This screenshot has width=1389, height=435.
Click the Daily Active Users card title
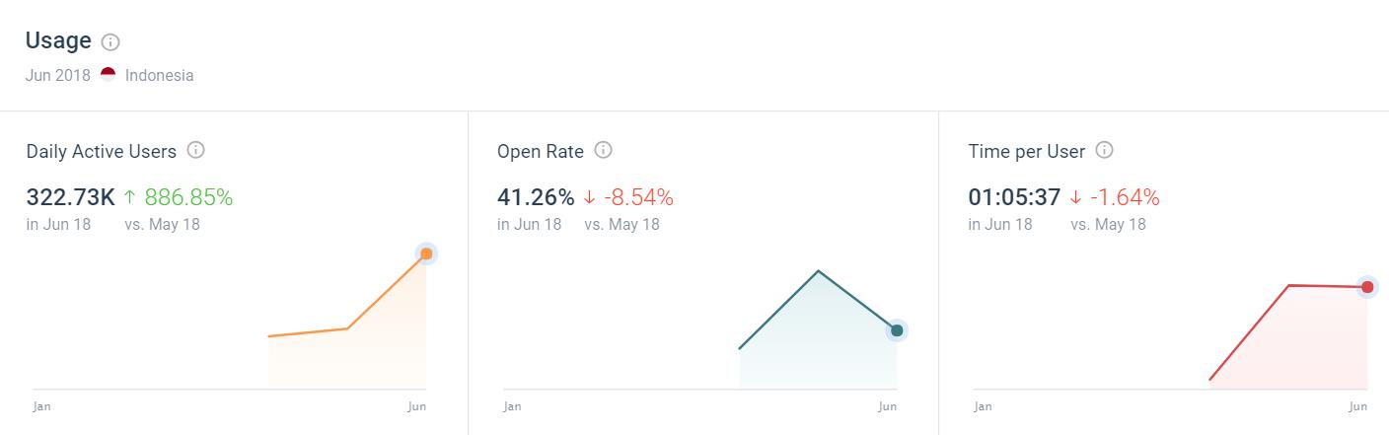pos(102,152)
